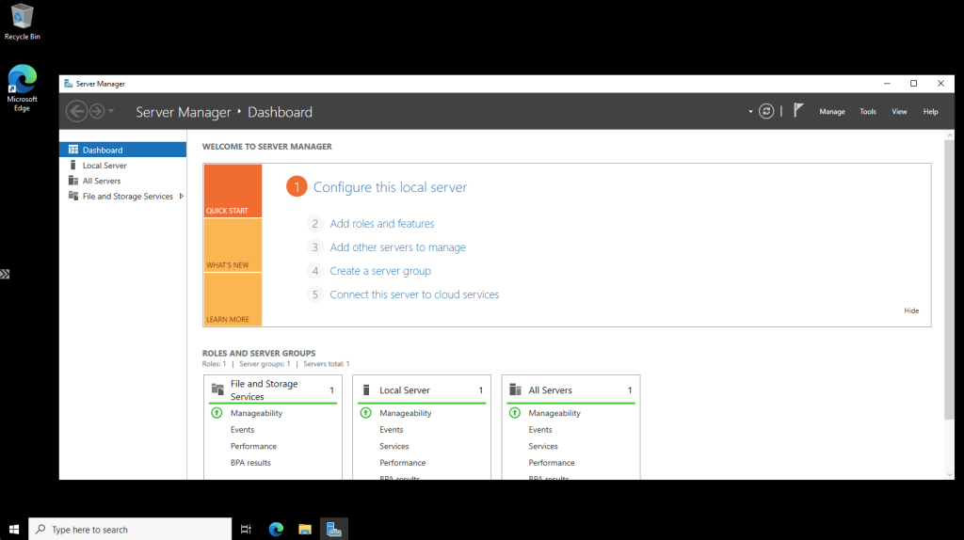This screenshot has width=964, height=540.
Task: Refresh the Server Manager dashboard
Action: [x=766, y=111]
